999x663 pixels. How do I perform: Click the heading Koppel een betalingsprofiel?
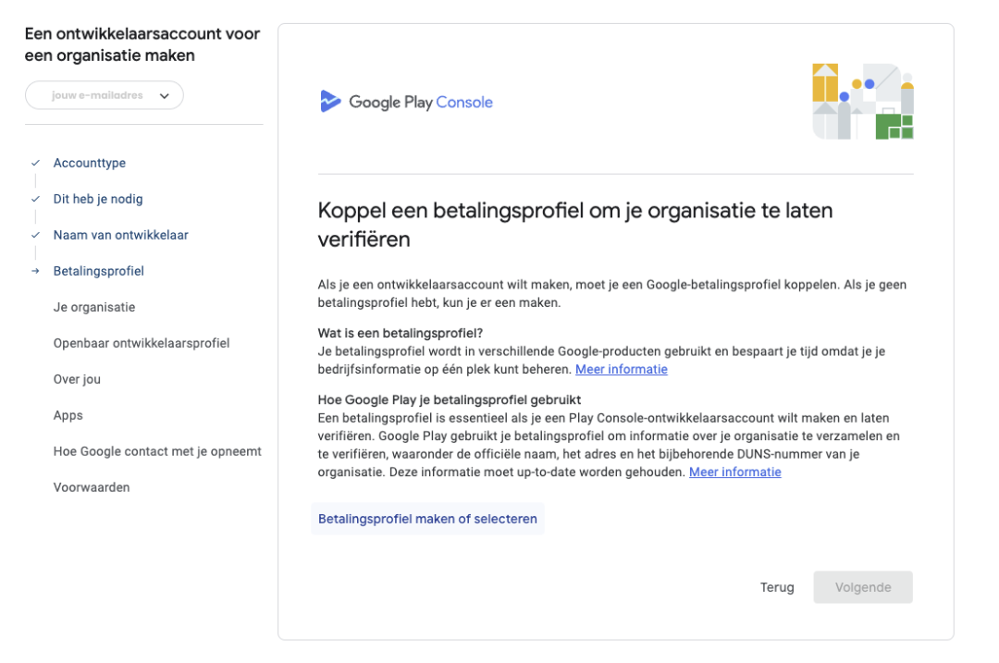[x=575, y=225]
